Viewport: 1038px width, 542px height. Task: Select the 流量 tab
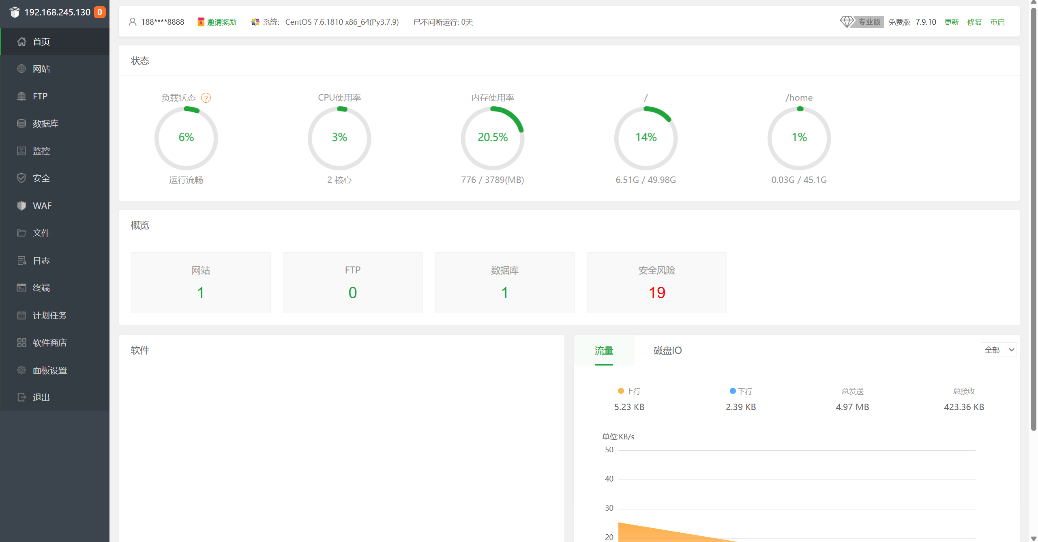click(604, 351)
